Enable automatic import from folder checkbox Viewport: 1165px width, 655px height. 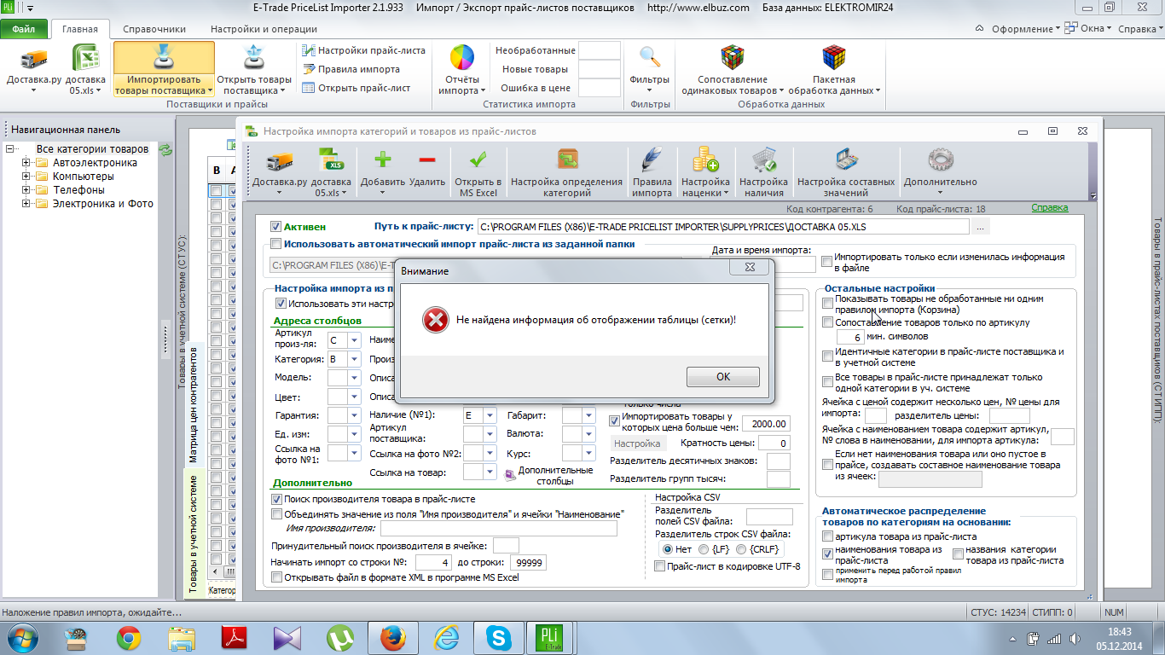tap(275, 243)
